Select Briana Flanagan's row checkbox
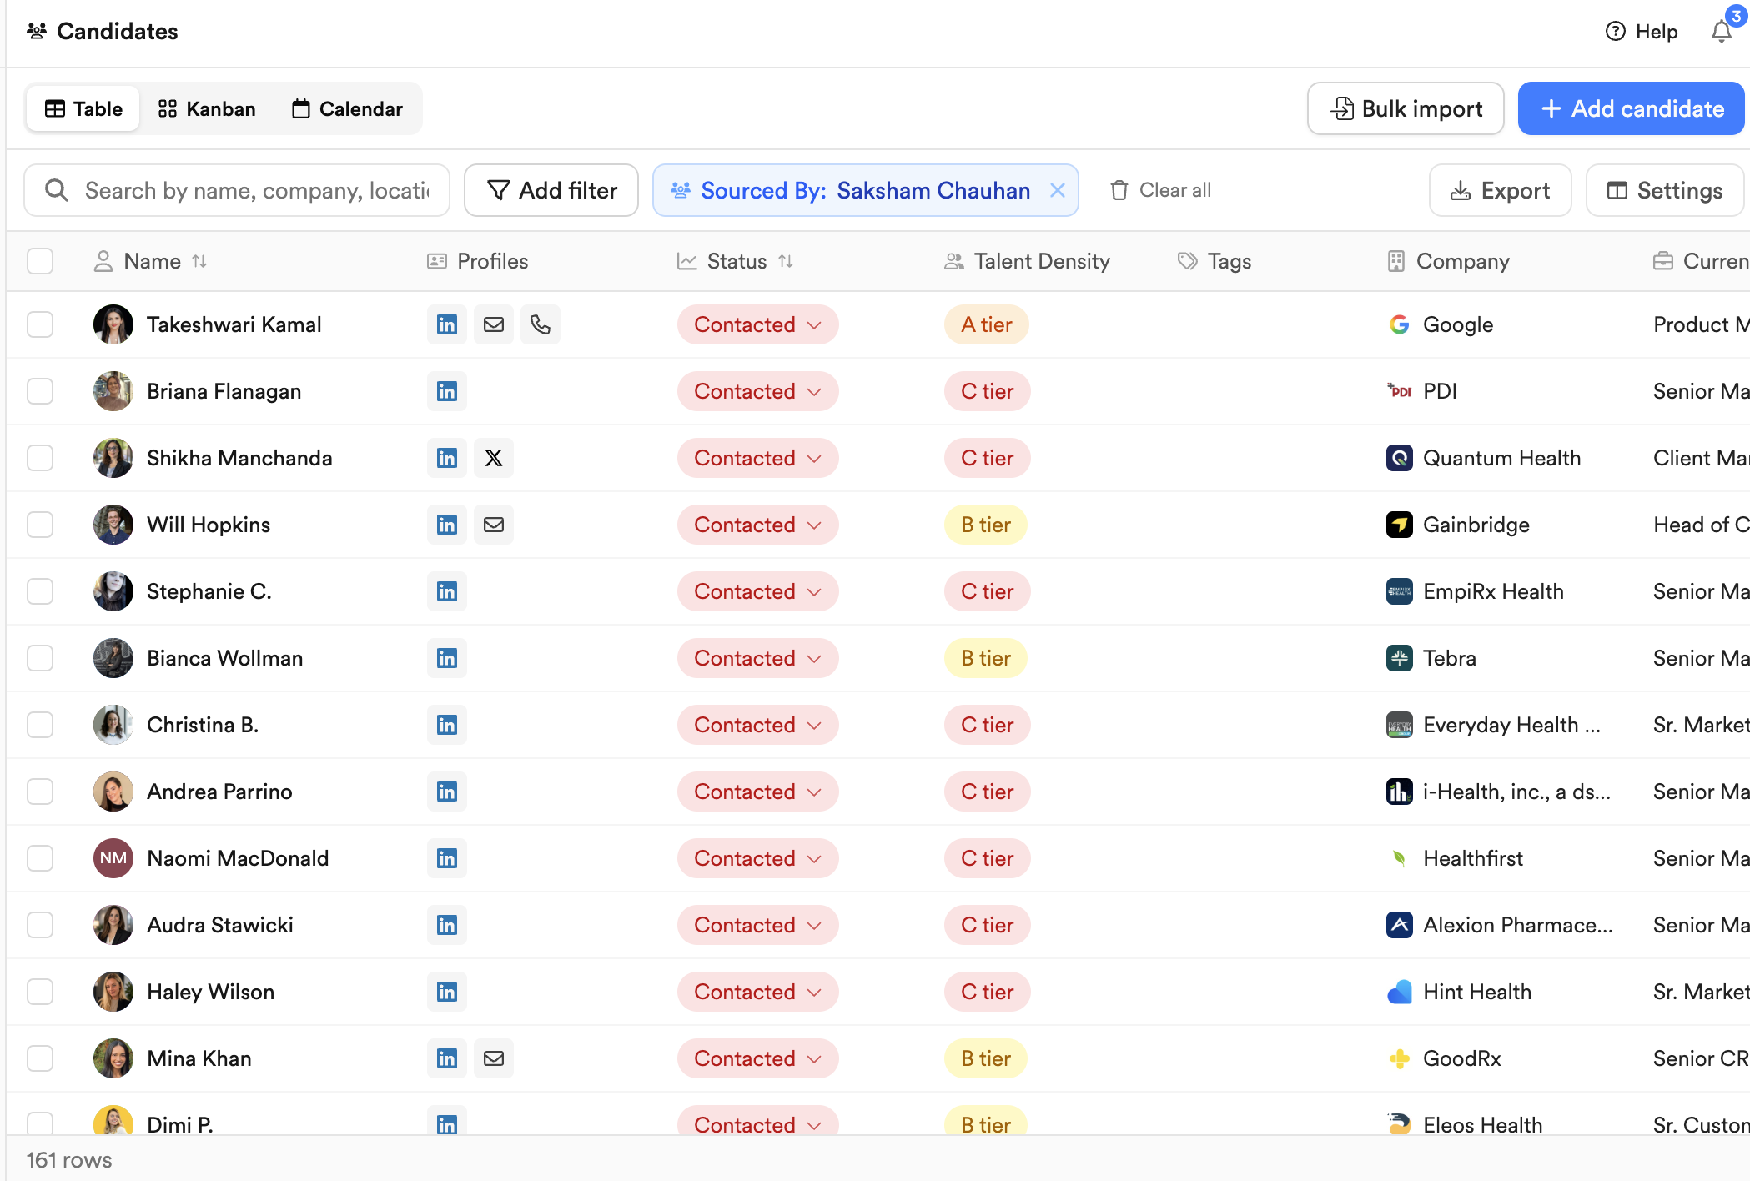1750x1181 pixels. [40, 391]
